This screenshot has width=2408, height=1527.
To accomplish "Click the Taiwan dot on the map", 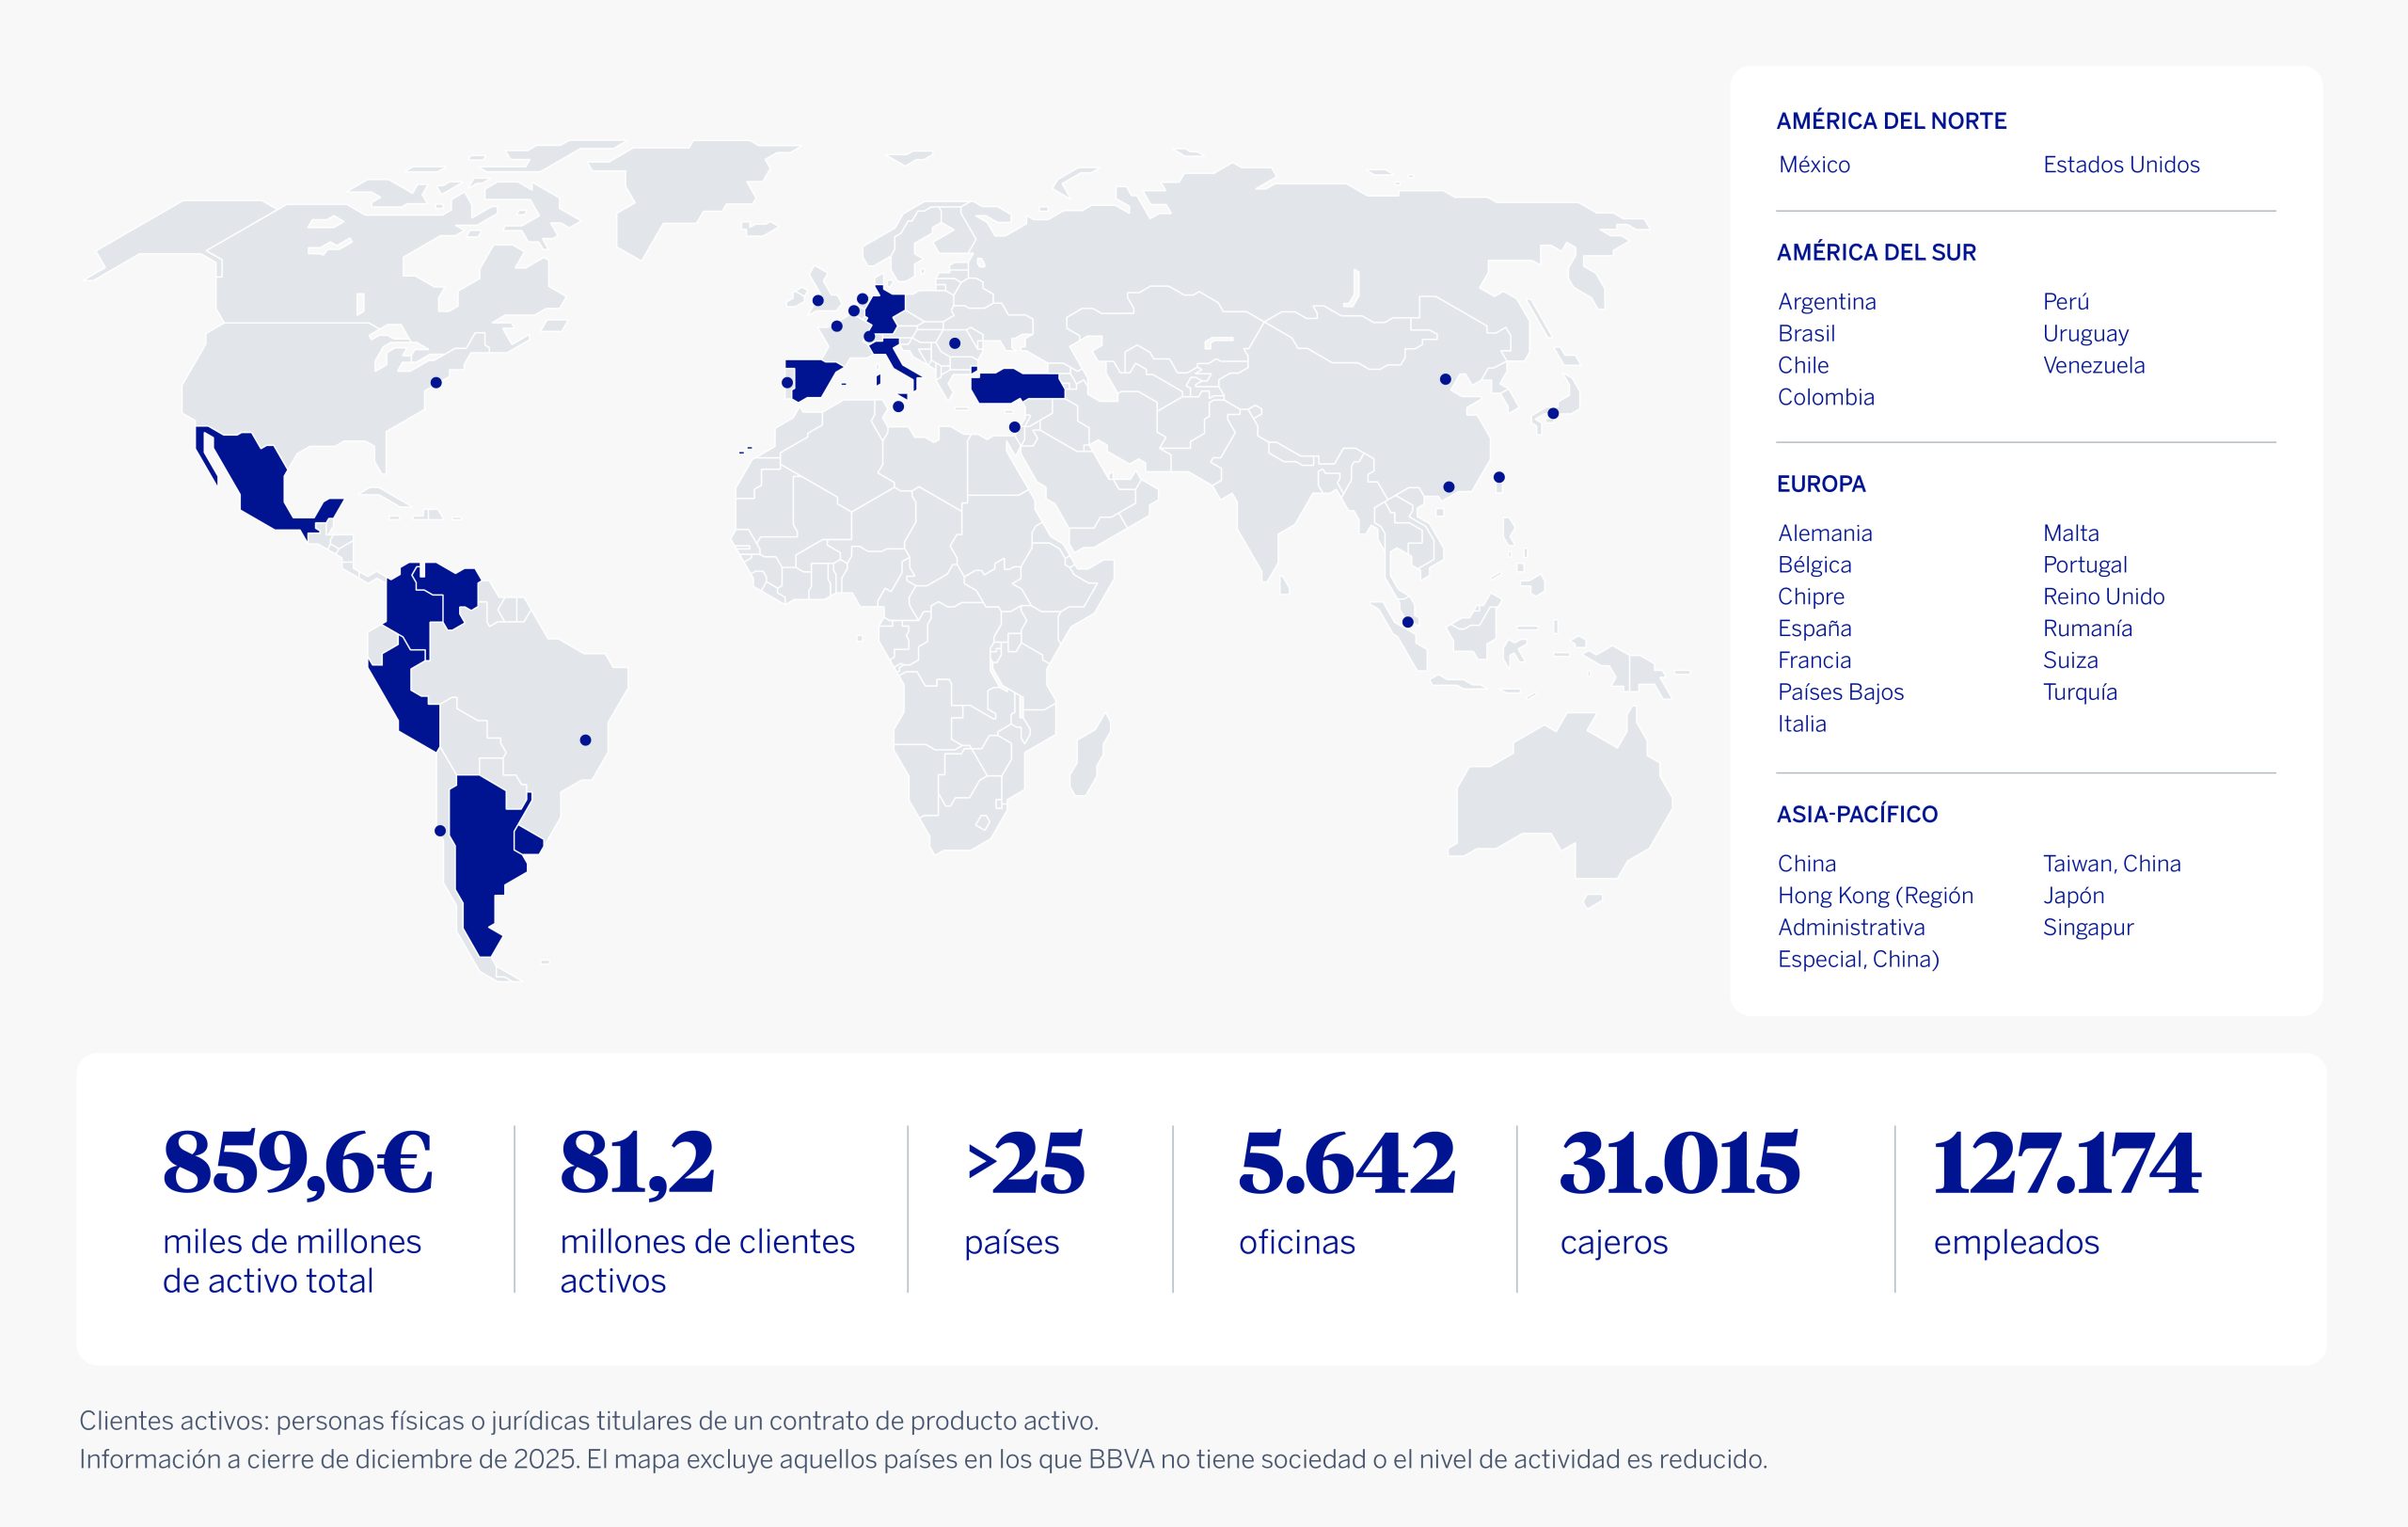I will (1499, 477).
